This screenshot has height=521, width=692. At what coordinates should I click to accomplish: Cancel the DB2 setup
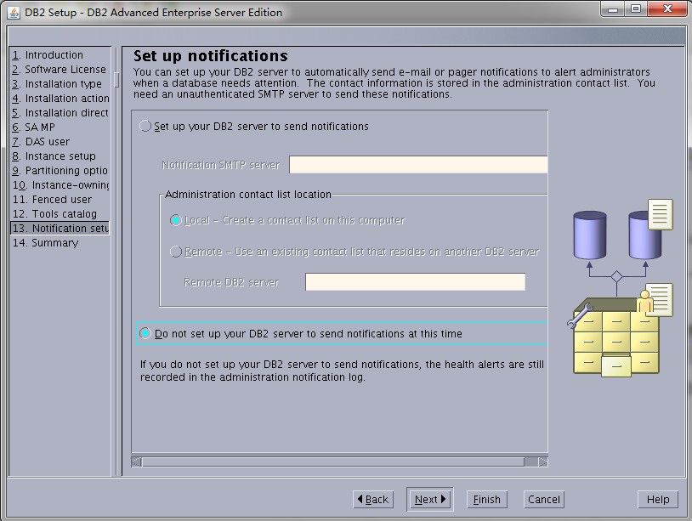(x=544, y=500)
